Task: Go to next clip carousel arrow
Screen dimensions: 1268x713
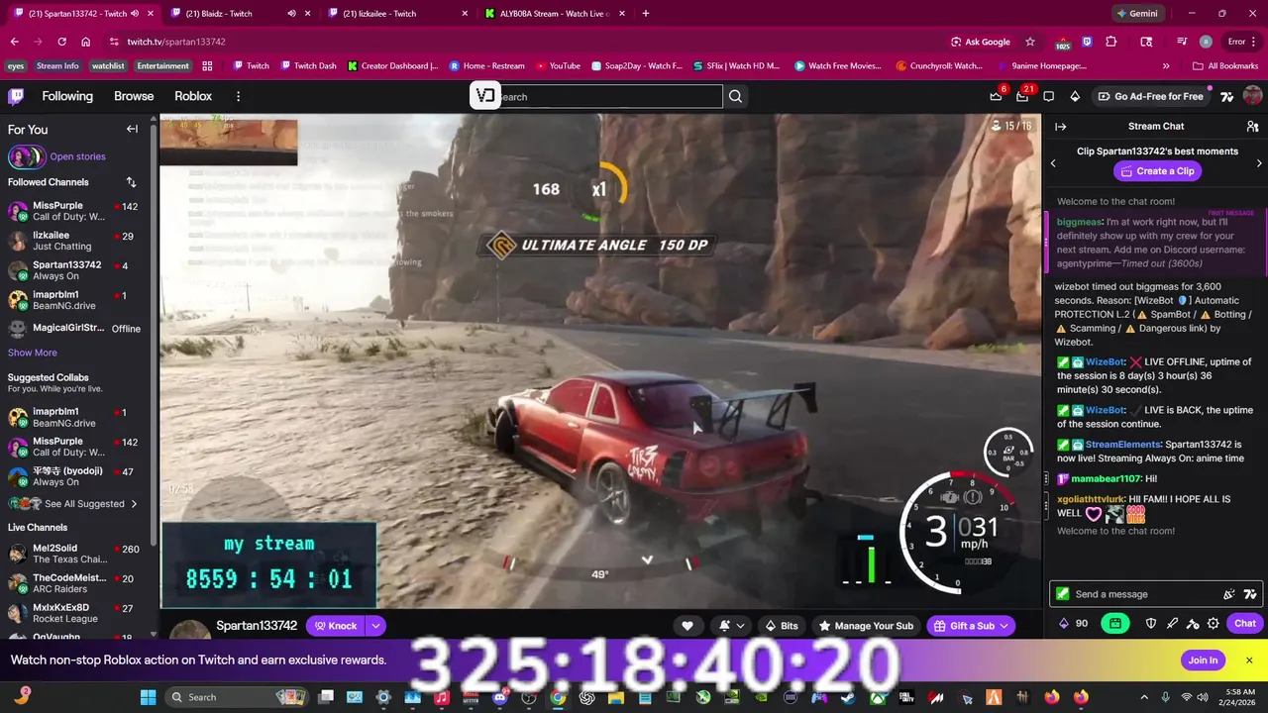Action: (x=1259, y=163)
